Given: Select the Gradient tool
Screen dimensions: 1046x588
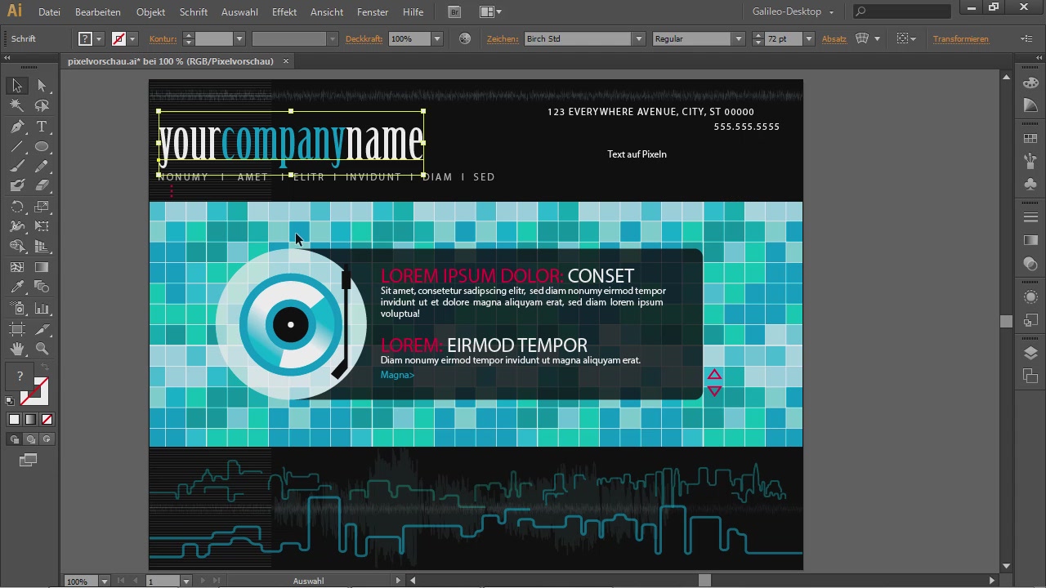Looking at the screenshot, I should tap(42, 267).
